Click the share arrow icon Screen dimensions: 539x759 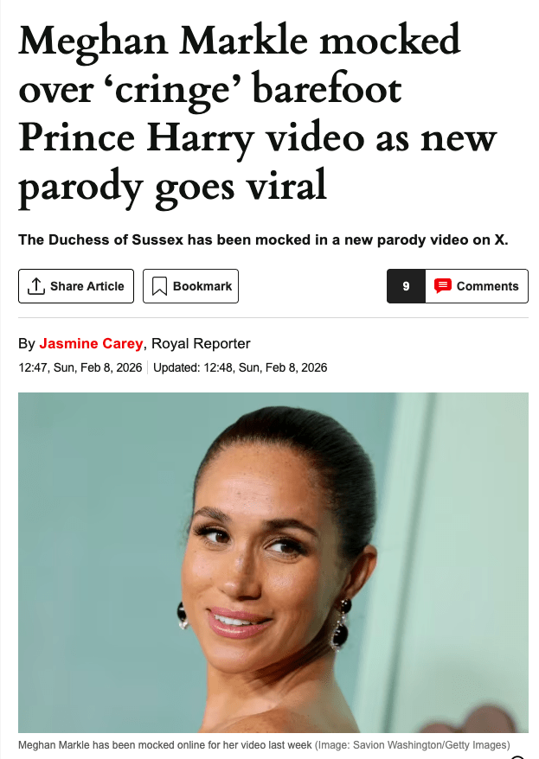click(35, 286)
